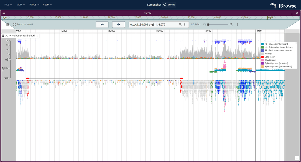Screen dimensions: 301x162
Task: Click the 10,000 ruler label
Action: click(x=64, y=31)
